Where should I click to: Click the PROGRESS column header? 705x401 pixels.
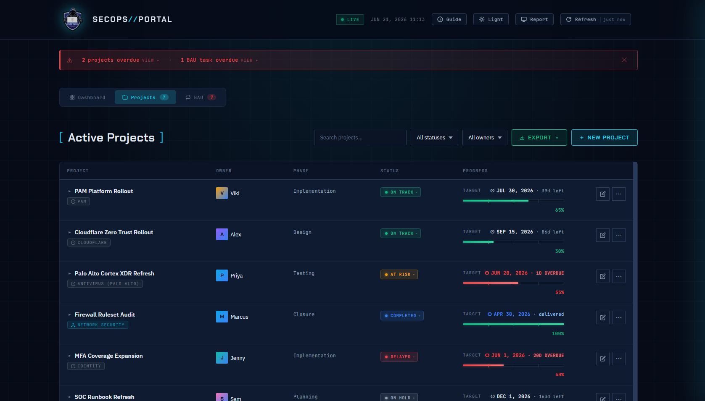475,171
